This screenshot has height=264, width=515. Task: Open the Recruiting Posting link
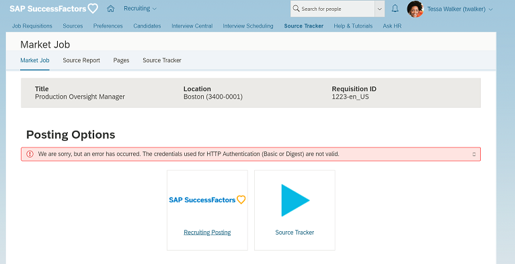coord(207,233)
